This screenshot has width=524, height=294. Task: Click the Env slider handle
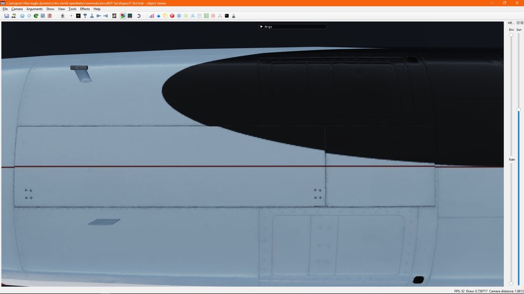(x=511, y=35)
